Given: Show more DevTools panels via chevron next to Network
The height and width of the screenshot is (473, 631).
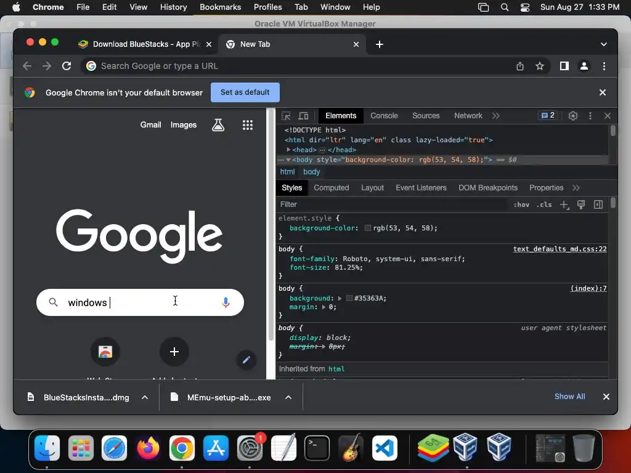Looking at the screenshot, I should pyautogui.click(x=496, y=116).
